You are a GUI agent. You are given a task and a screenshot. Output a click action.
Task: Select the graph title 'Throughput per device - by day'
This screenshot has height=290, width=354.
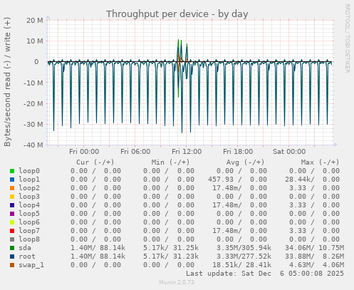[177, 14]
